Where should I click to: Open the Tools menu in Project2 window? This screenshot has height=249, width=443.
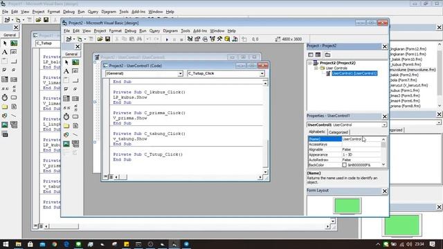186,30
